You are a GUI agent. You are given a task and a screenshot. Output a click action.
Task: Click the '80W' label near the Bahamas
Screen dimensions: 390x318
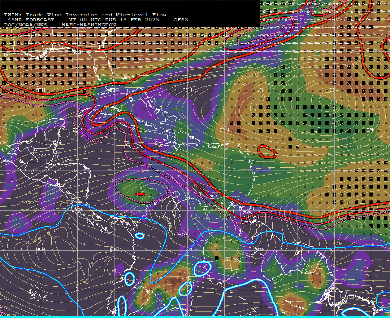[x=114, y=90]
